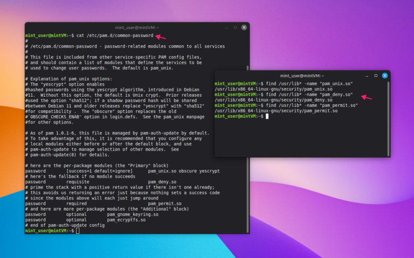
Task: Minimize the left terminal window
Action: pos(226,27)
